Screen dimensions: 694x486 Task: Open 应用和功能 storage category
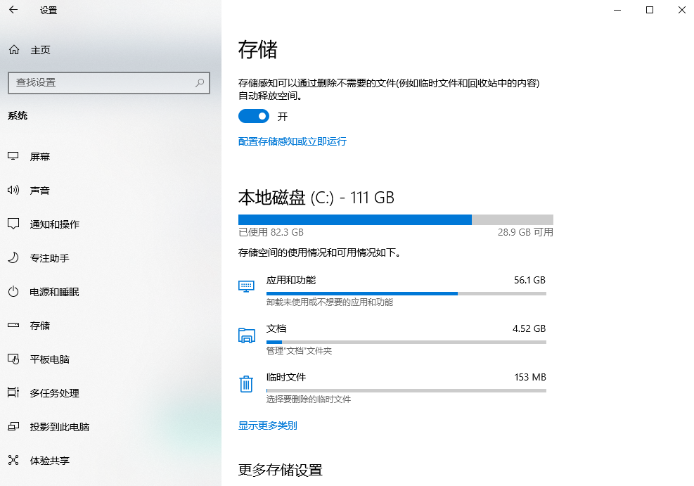click(392, 290)
